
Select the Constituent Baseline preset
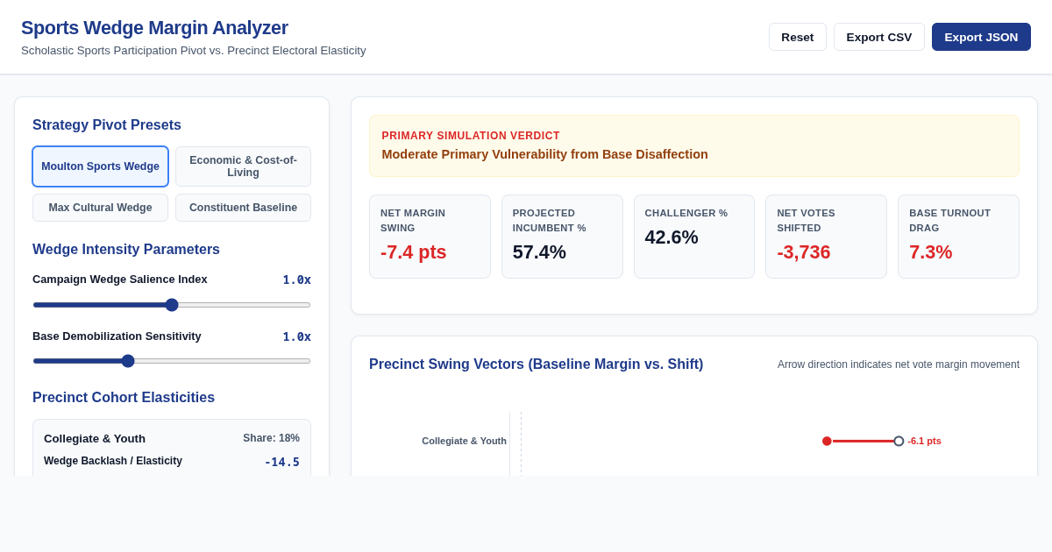(243, 208)
